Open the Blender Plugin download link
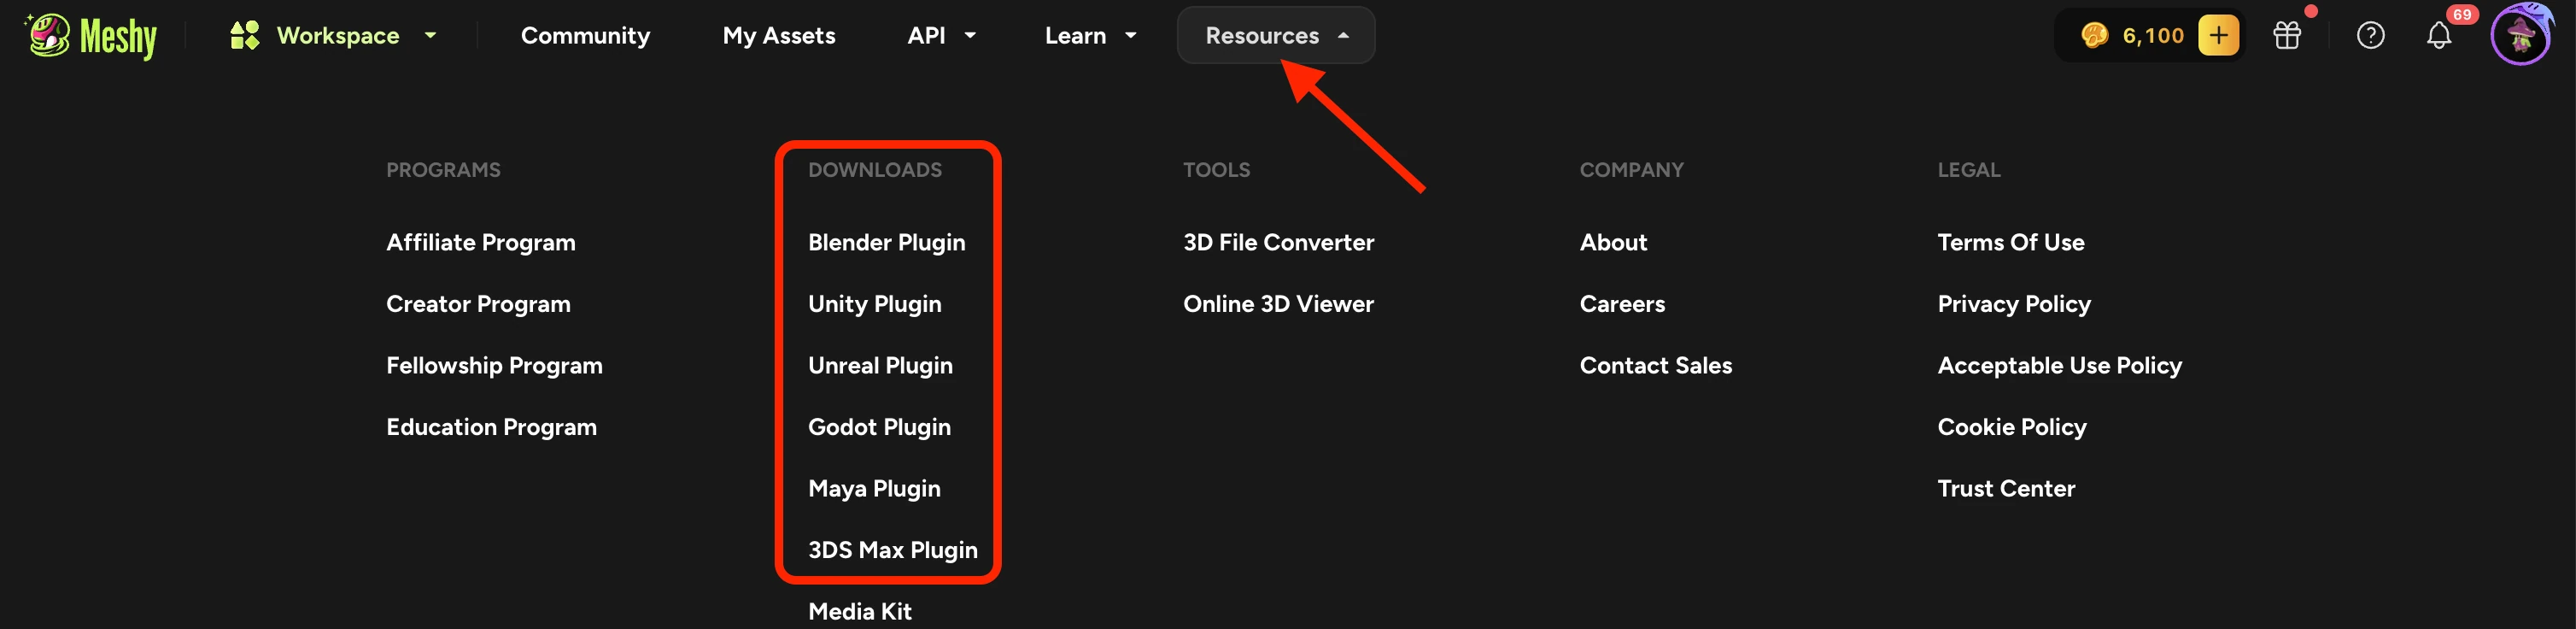This screenshot has width=2576, height=629. pos(887,243)
